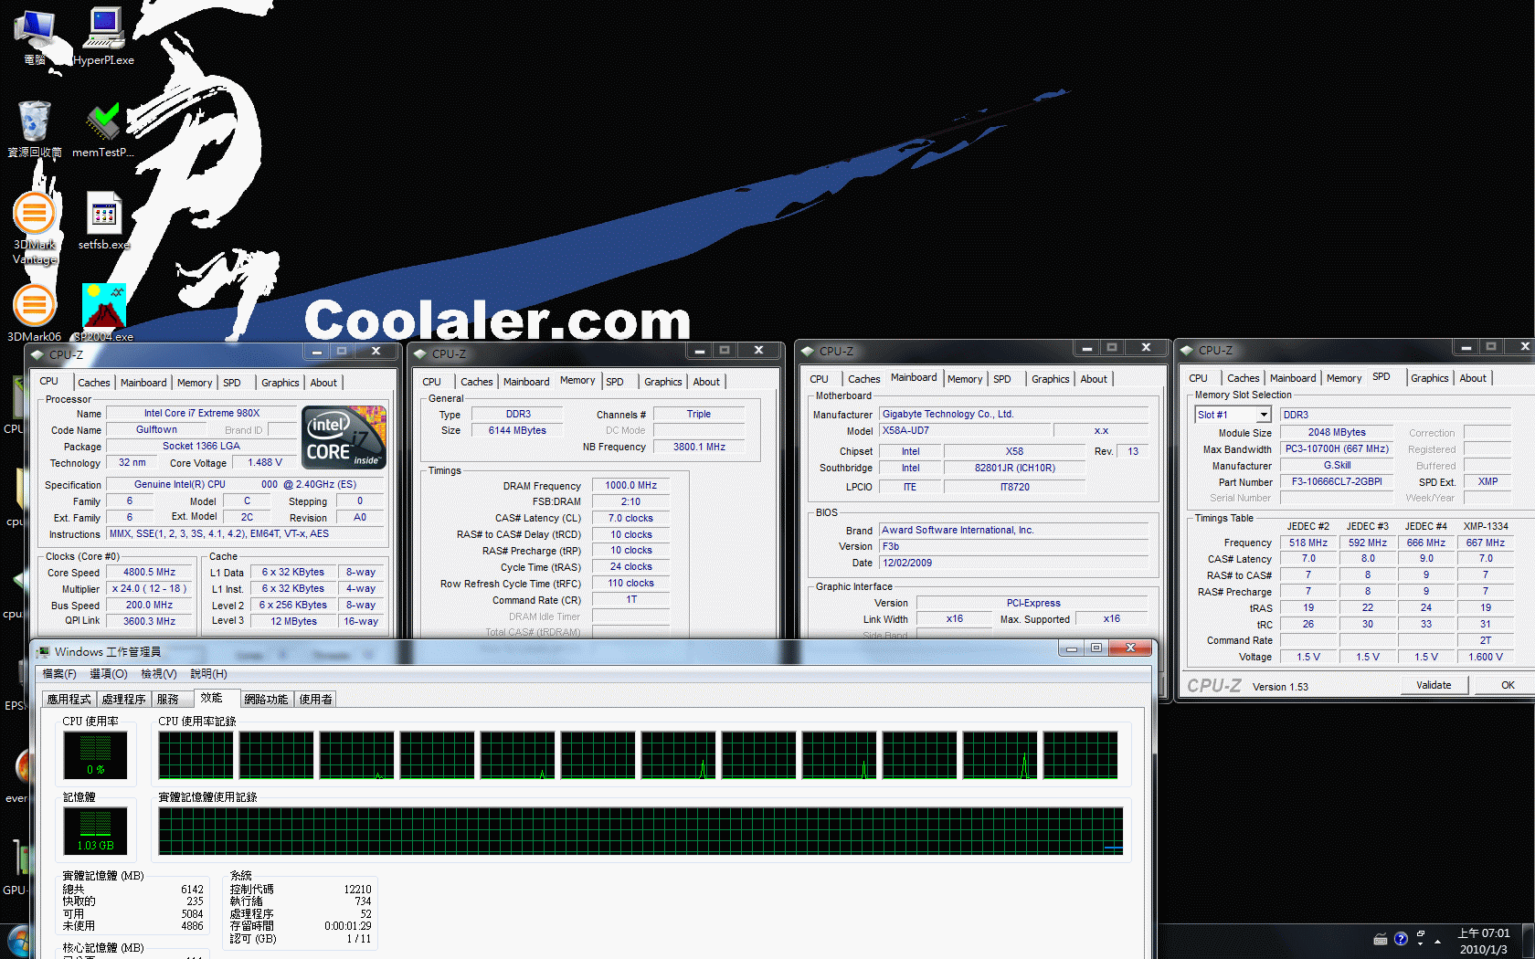Screen dimensions: 1535x959
Task: Minimize the Task Manager window
Action: click(1071, 648)
